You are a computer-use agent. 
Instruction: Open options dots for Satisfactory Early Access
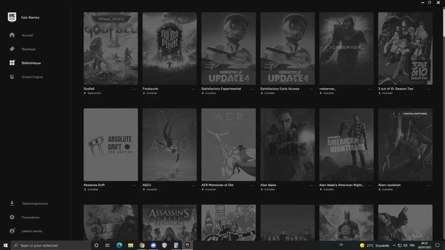pyautogui.click(x=311, y=89)
